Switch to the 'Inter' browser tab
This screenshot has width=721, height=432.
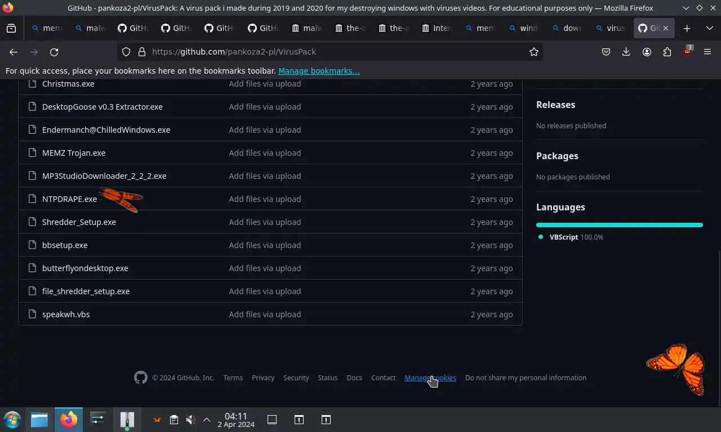(438, 28)
